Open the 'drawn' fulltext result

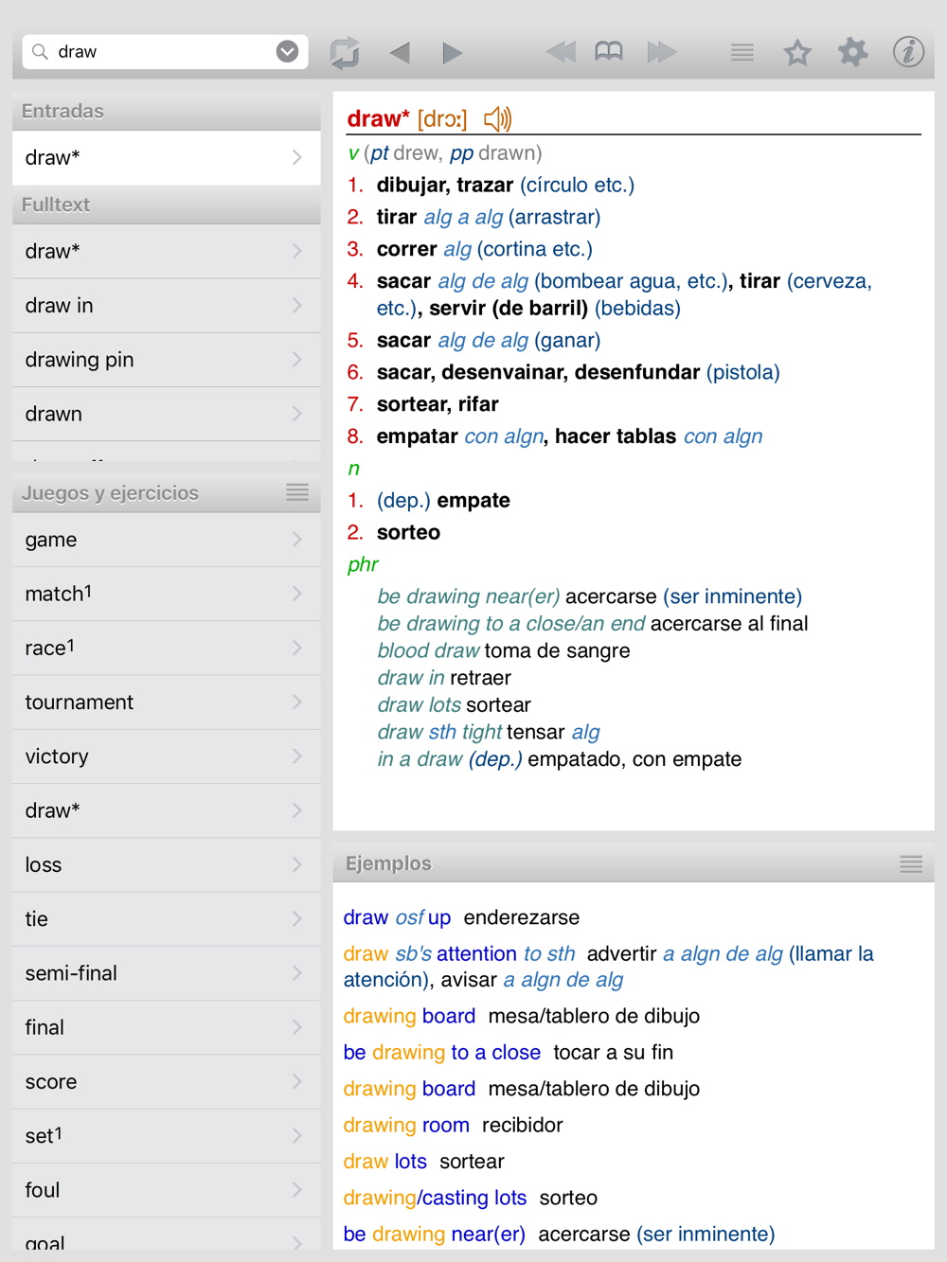[x=167, y=414]
